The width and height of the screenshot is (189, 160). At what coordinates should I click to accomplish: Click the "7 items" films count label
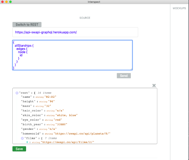coord(51,138)
